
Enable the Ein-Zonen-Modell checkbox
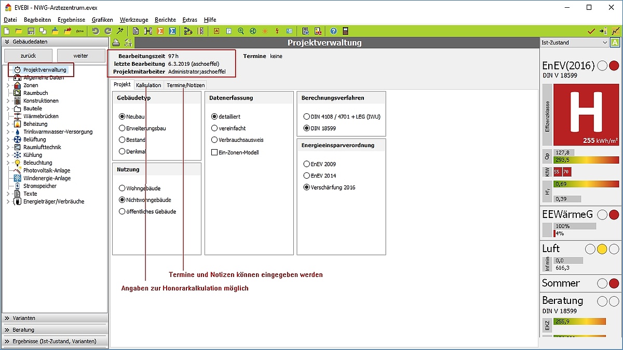214,152
